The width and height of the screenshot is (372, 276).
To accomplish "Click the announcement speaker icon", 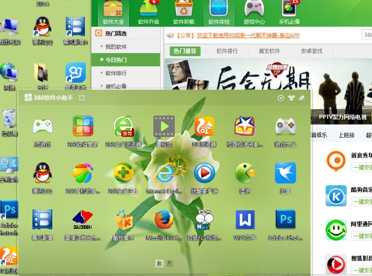I will [170, 36].
